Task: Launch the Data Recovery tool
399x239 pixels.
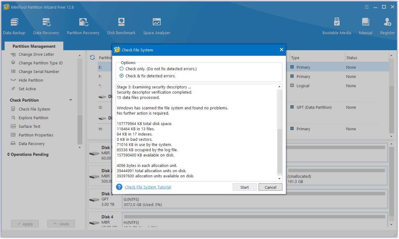Action: point(46,26)
